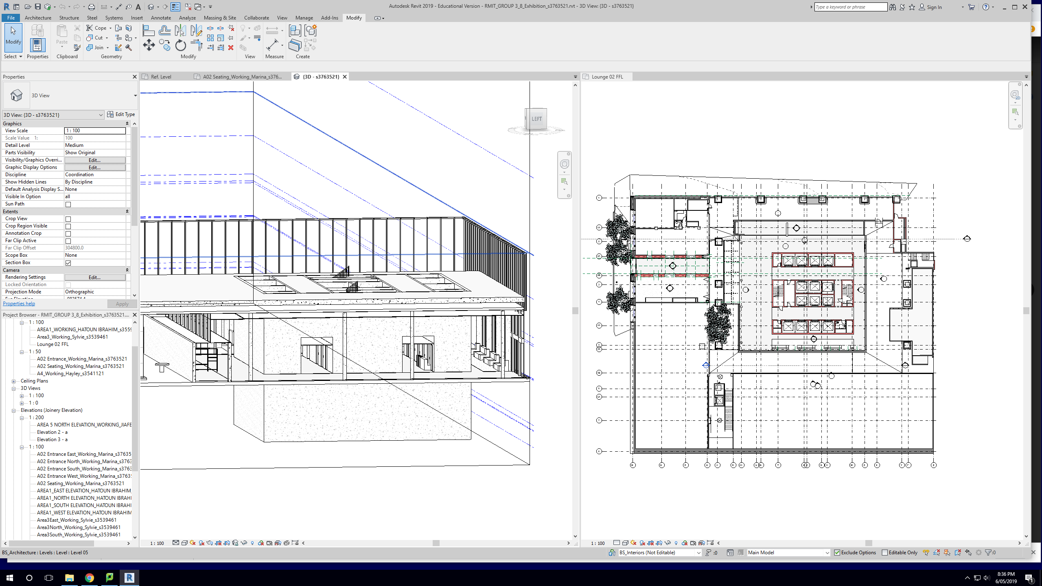Click the Rotate tool icon
Screen dimensions: 1042x586
(180, 45)
